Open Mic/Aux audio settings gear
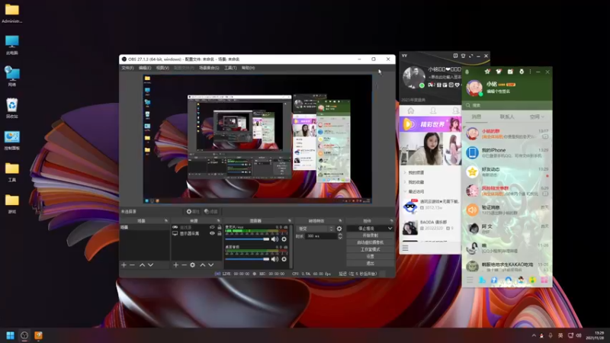 pos(284,239)
